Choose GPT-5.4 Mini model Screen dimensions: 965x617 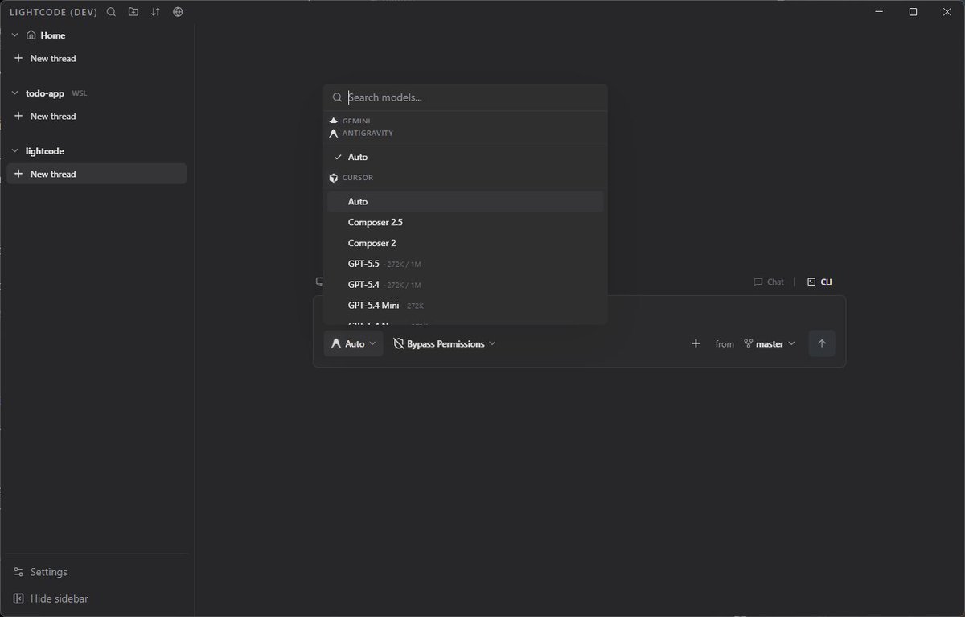pyautogui.click(x=465, y=306)
